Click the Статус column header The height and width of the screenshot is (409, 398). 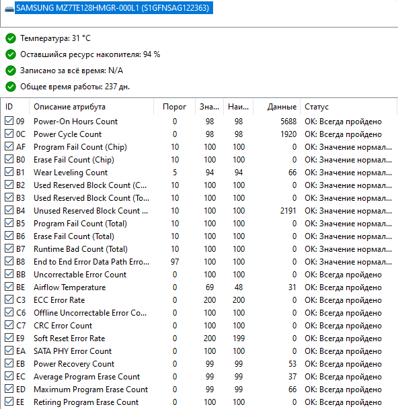tap(349, 107)
